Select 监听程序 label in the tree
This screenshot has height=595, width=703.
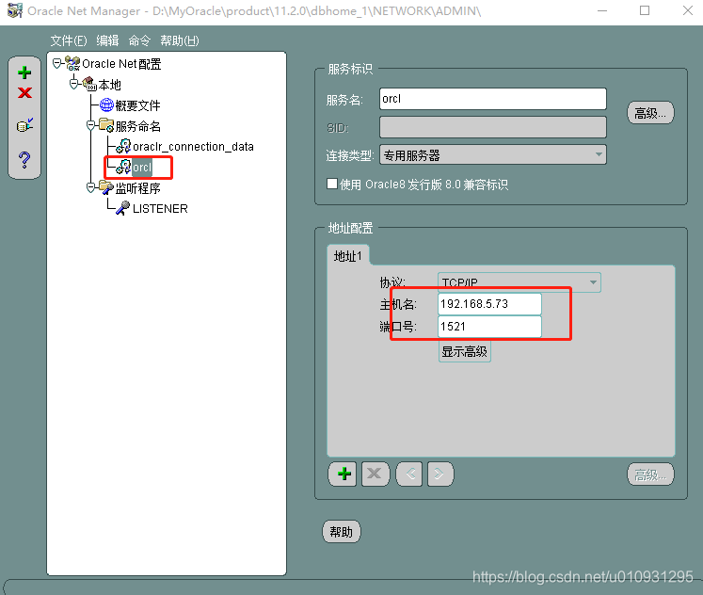tap(137, 188)
